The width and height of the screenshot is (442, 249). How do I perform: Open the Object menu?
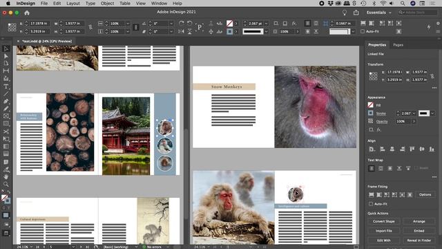coord(108,3)
